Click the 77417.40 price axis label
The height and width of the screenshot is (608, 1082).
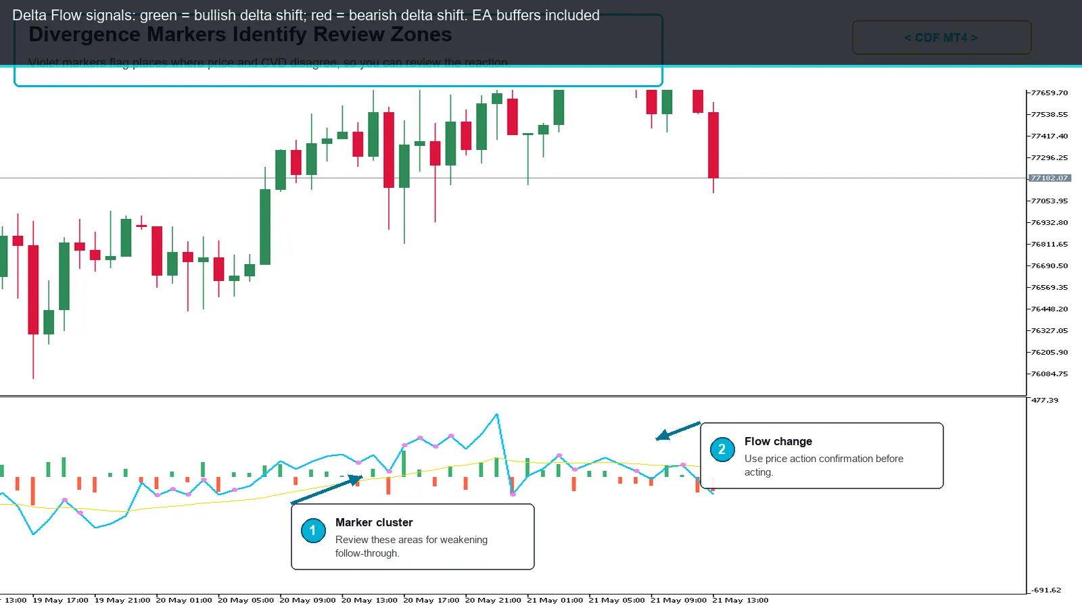tap(1050, 136)
